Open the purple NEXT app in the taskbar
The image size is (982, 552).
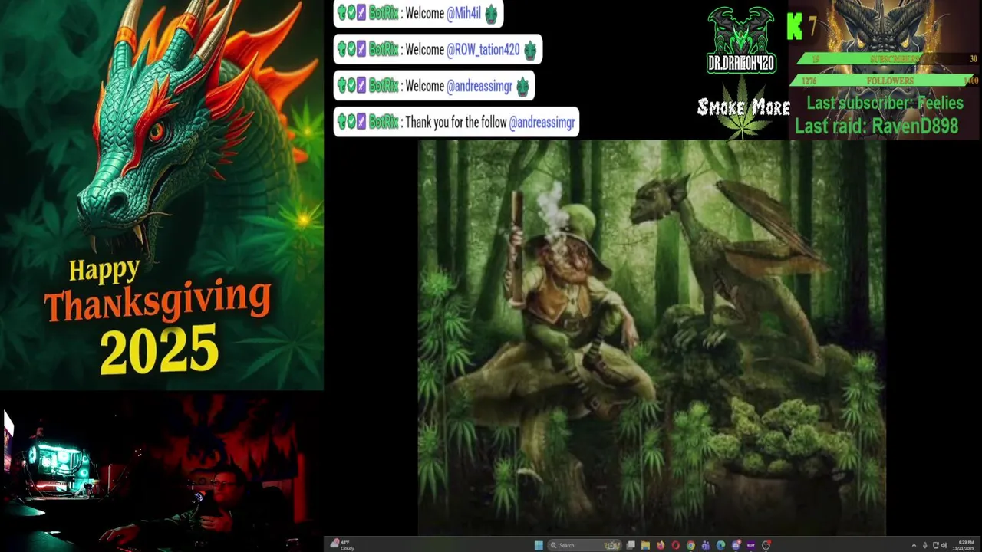[x=751, y=545]
